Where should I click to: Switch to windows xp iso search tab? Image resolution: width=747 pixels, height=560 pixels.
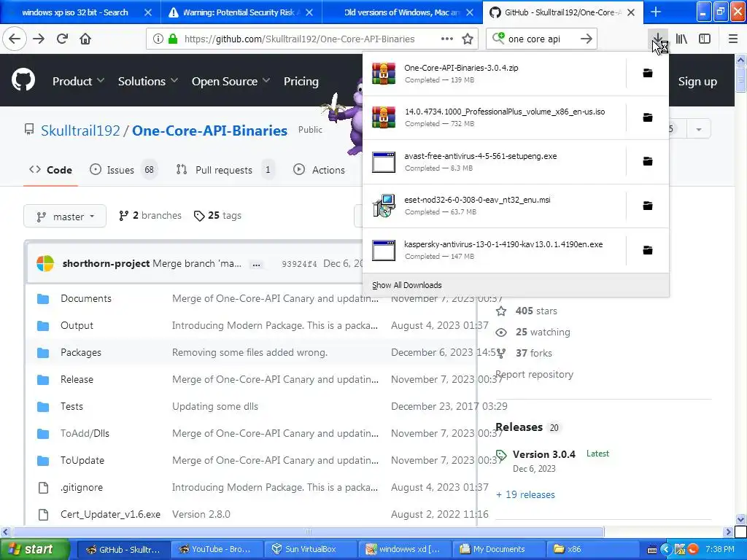pyautogui.click(x=75, y=12)
